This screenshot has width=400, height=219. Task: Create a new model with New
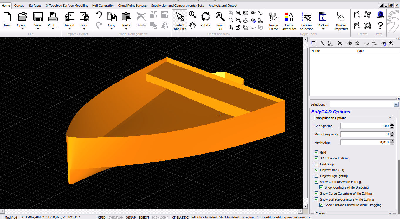pos(7,19)
